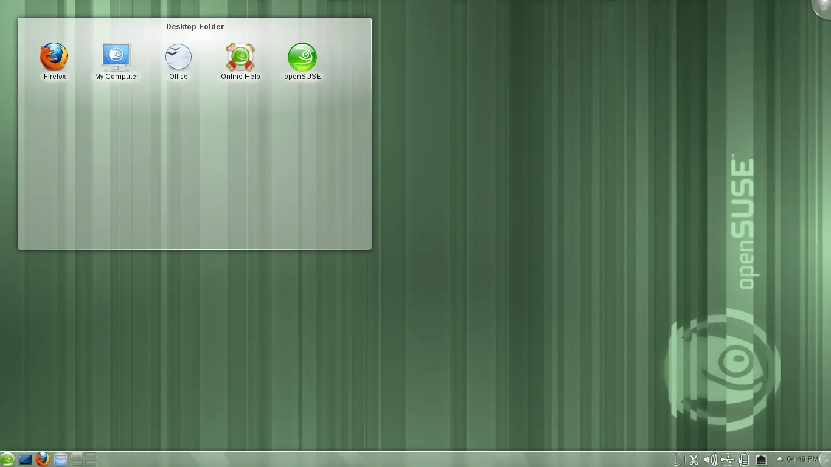This screenshot has height=467, width=831.
Task: Open the openSUSE application launcher menu in the panel
Action: coord(7,459)
